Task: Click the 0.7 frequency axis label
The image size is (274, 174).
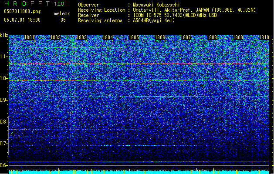Action: [4, 144]
